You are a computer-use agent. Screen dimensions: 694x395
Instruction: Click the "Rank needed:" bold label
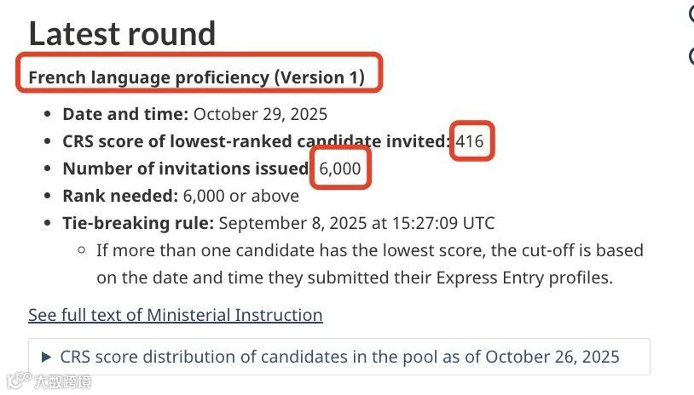(x=120, y=196)
